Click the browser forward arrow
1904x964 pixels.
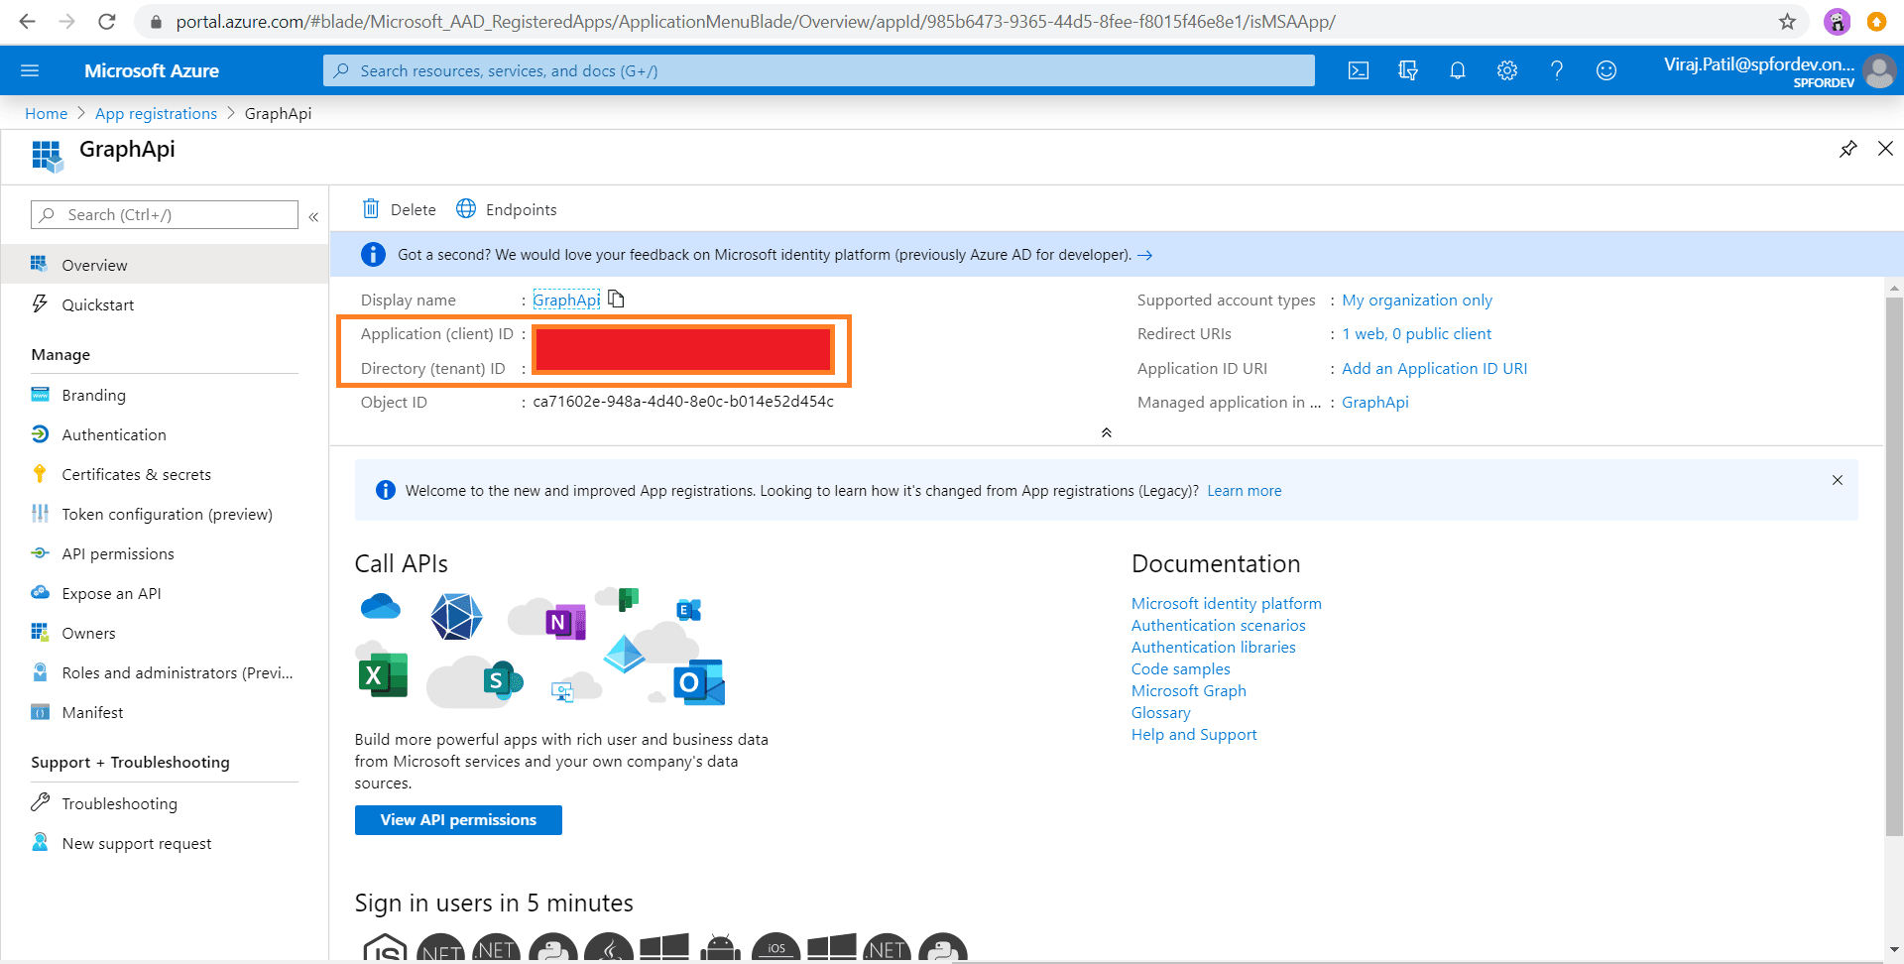[x=67, y=21]
